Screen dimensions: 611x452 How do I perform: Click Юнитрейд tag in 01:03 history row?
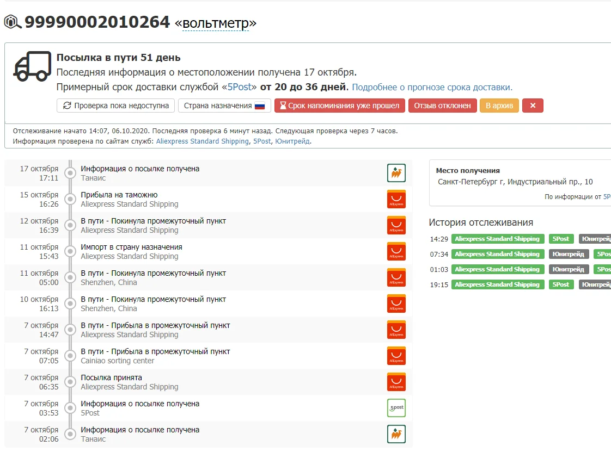569,269
